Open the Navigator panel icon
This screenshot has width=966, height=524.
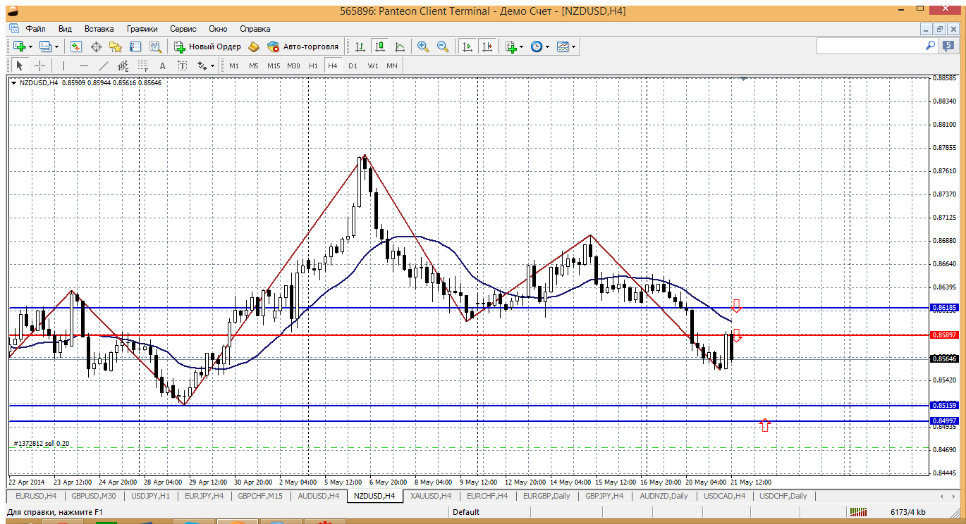tap(116, 46)
